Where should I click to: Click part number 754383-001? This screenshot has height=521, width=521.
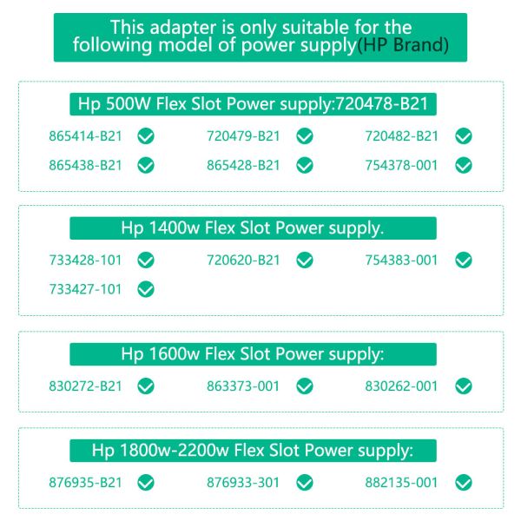pos(402,260)
